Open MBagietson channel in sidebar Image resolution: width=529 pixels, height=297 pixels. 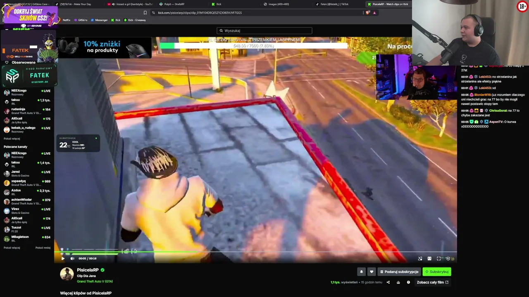(27, 238)
